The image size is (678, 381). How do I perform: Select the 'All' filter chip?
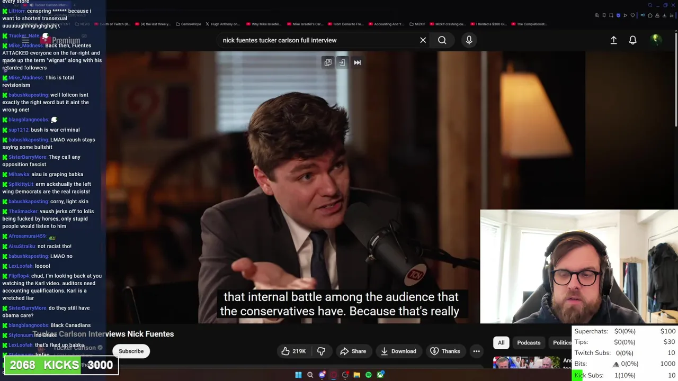[501, 342]
